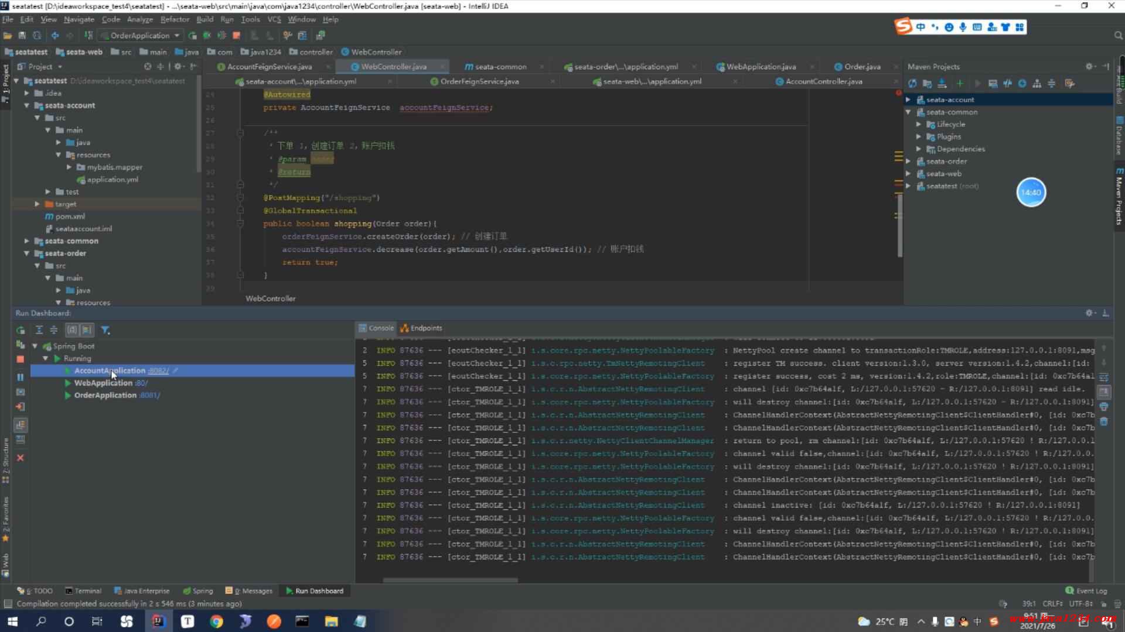Add a Maven project with the plus icon
1125x632 pixels.
pyautogui.click(x=960, y=84)
